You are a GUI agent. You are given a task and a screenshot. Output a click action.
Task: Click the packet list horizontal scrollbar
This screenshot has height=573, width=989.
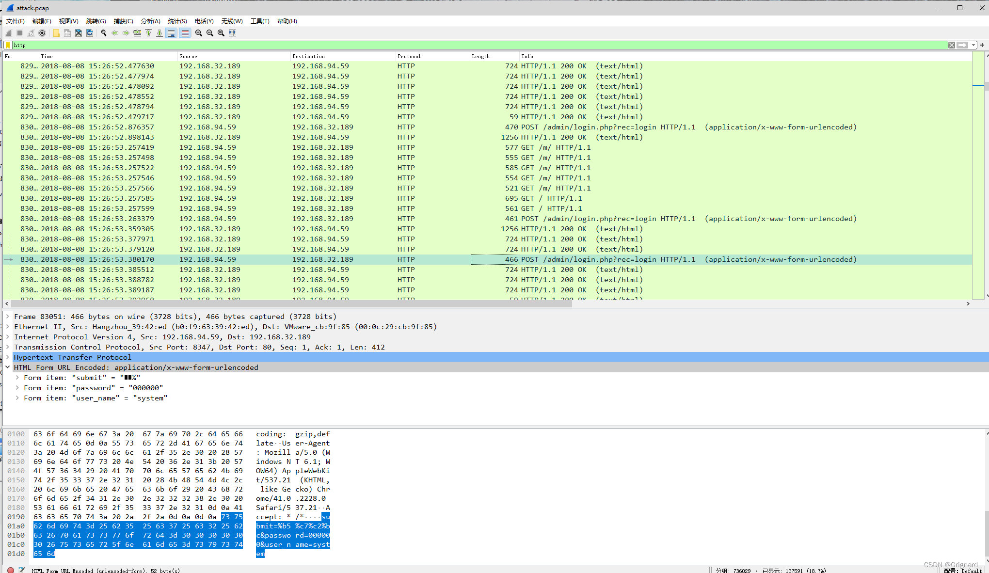click(291, 303)
